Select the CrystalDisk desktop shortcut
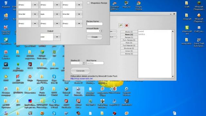The width and height of the screenshot is (206, 116). (6, 41)
